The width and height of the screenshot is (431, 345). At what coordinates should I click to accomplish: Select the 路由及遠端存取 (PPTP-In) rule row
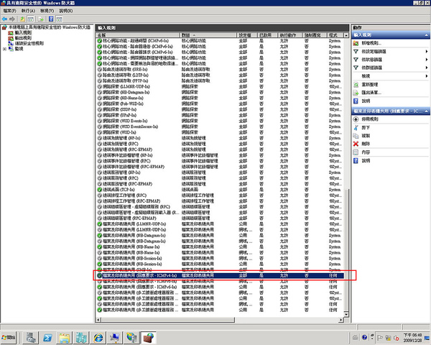click(x=220, y=81)
